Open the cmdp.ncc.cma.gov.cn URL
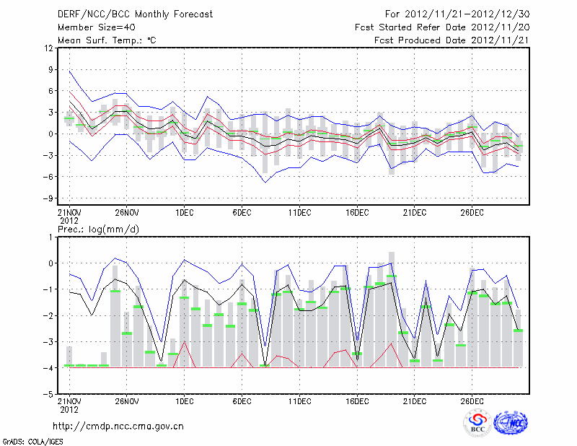 tap(118, 426)
